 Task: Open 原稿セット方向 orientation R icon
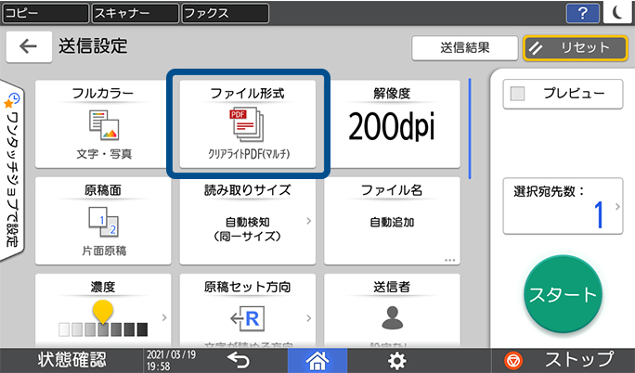pos(248,319)
